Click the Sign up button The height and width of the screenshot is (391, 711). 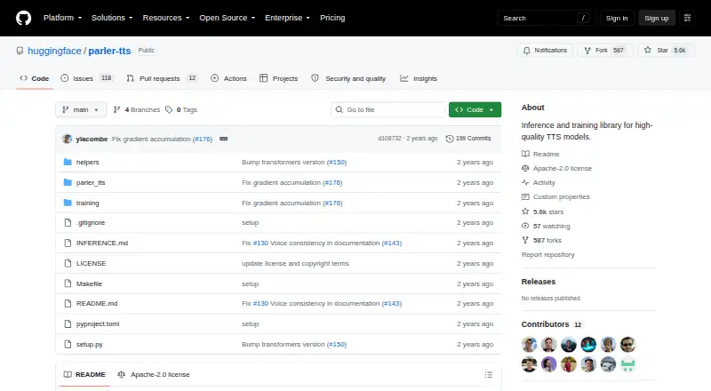click(657, 18)
